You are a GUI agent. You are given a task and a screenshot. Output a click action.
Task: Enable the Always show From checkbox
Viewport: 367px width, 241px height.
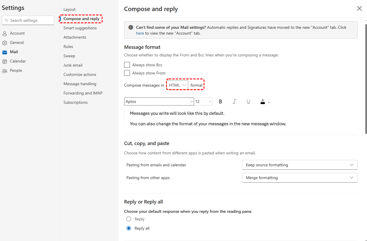(127, 73)
